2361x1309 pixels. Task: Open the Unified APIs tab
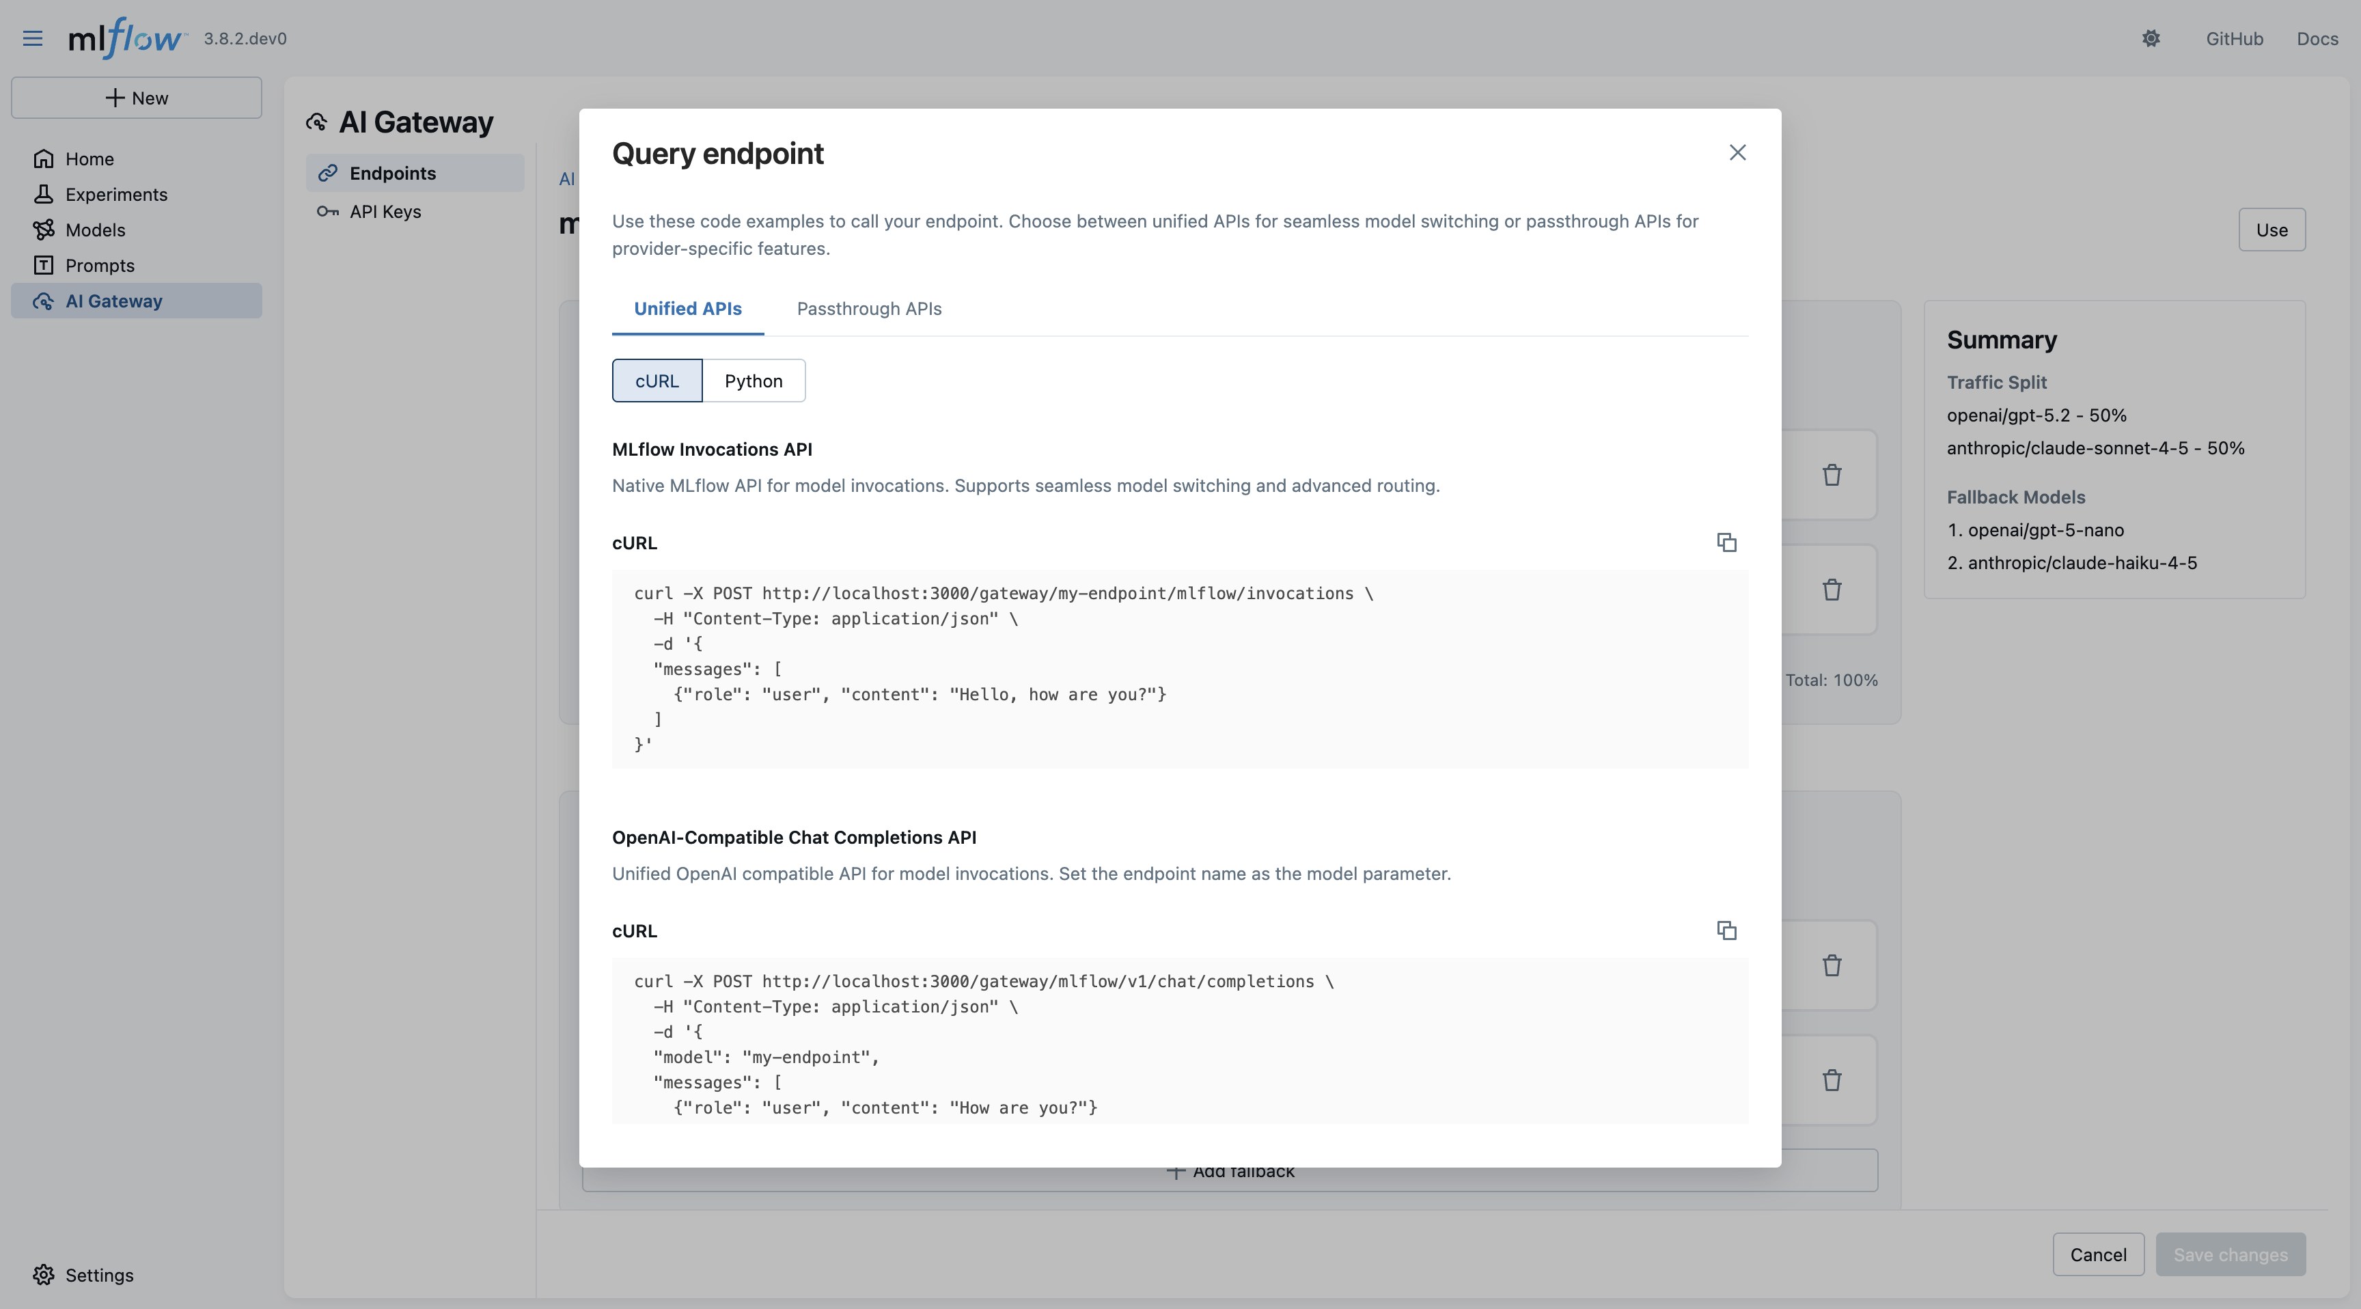click(687, 309)
